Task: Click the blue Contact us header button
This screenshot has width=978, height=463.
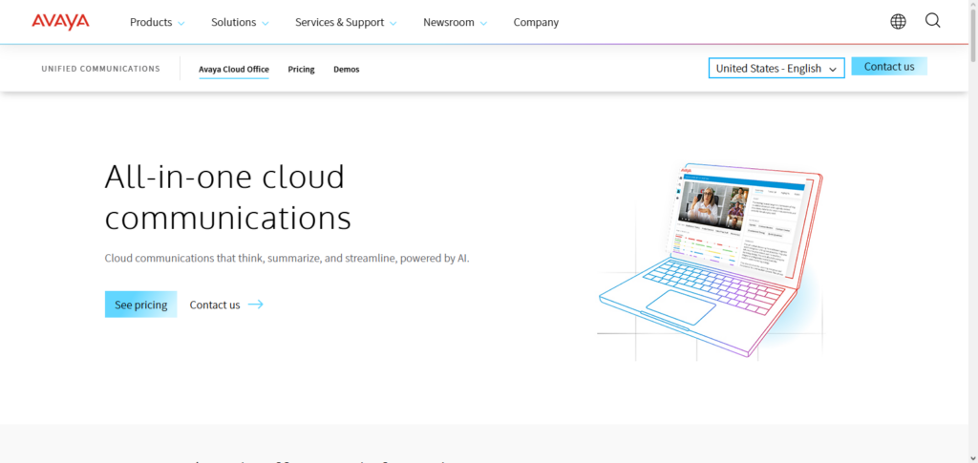Action: (889, 66)
